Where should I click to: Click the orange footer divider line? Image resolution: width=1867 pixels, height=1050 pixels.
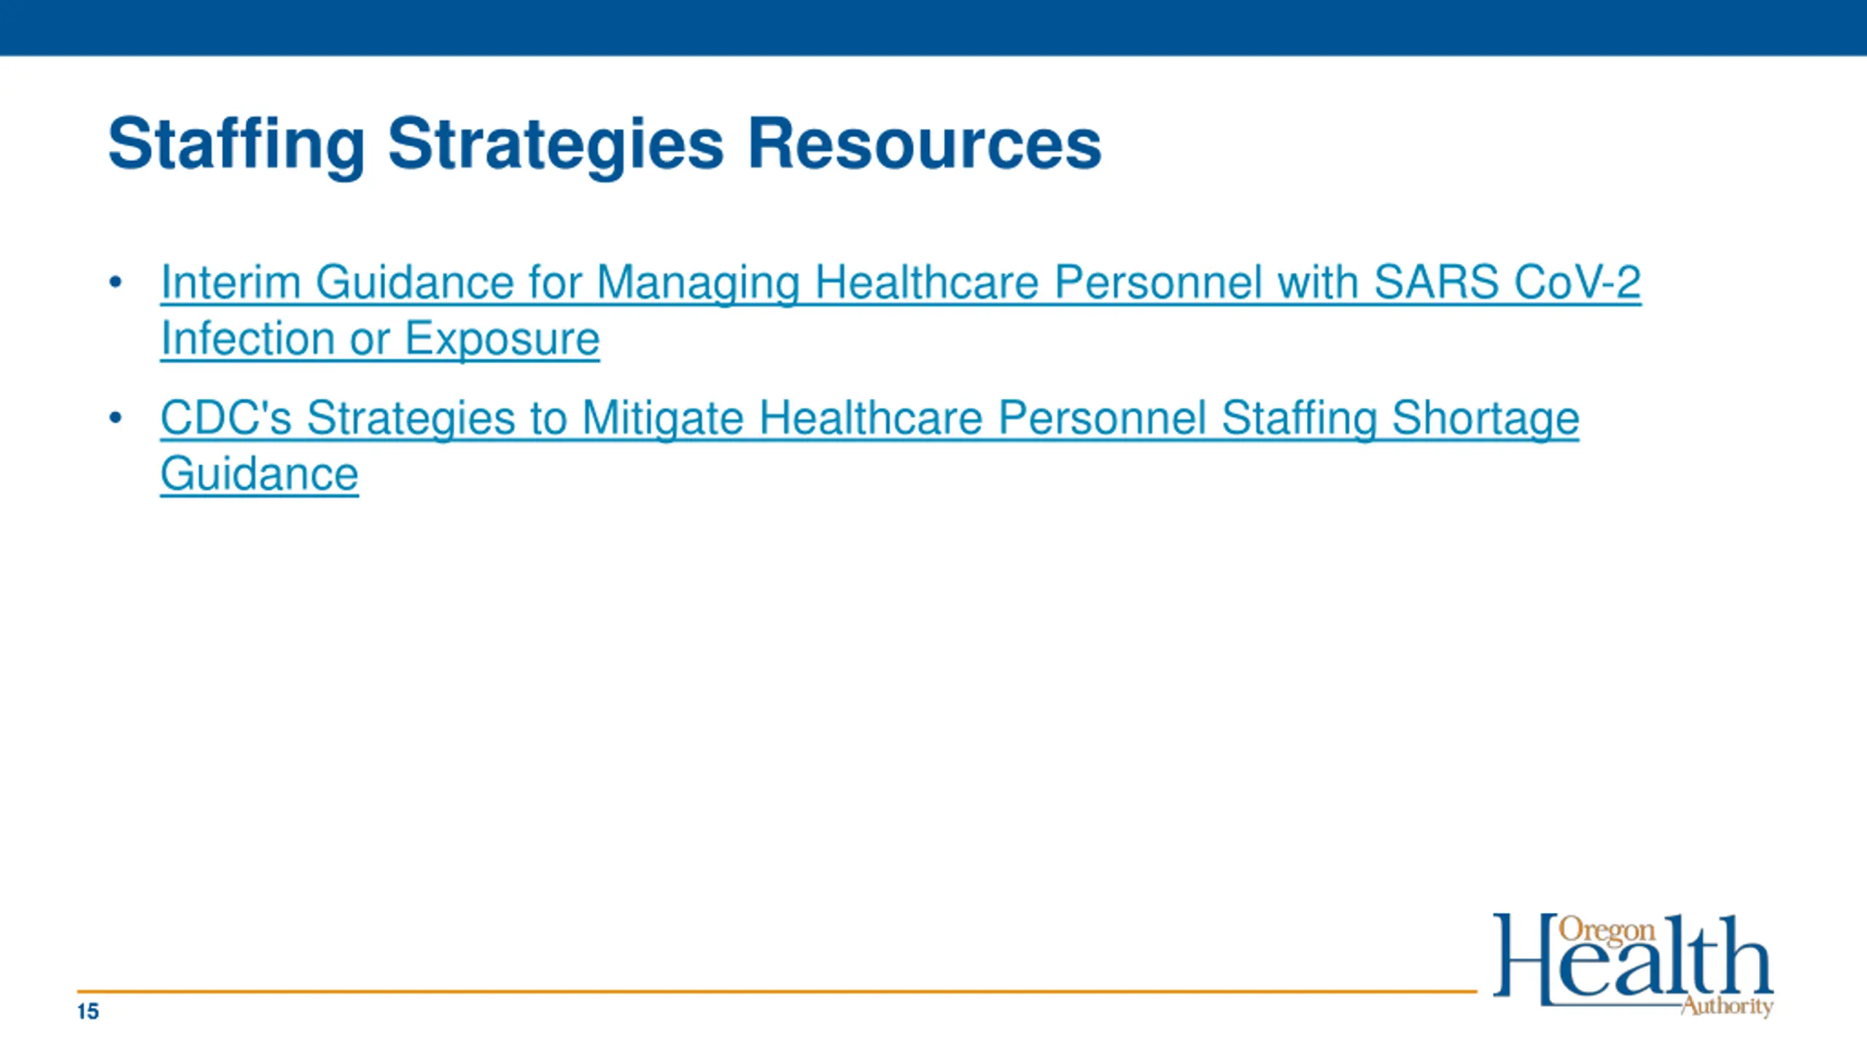click(x=777, y=992)
